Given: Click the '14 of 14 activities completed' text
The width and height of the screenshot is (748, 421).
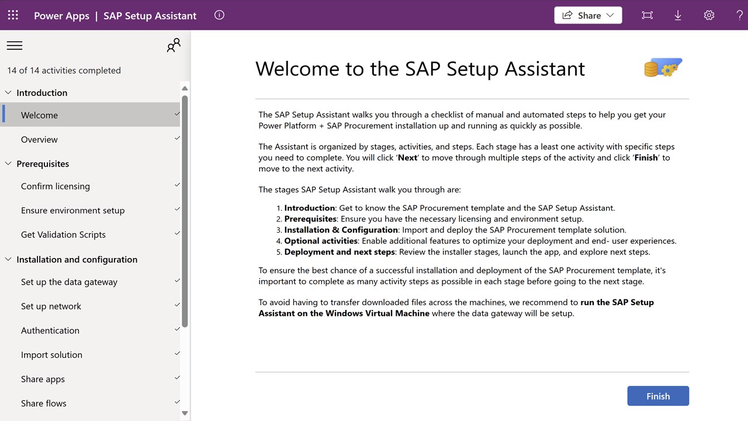Looking at the screenshot, I should 64,70.
